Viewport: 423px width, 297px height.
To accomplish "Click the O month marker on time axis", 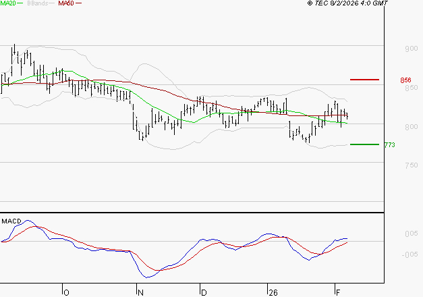I will [66, 293].
